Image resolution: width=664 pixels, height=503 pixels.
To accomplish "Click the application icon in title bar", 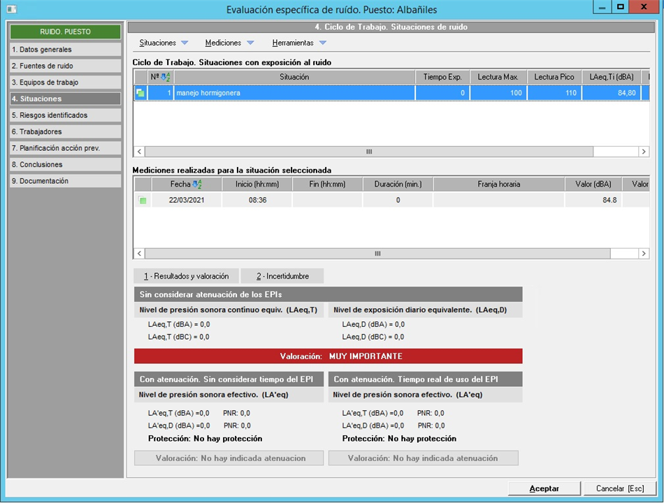I will pos(11,9).
